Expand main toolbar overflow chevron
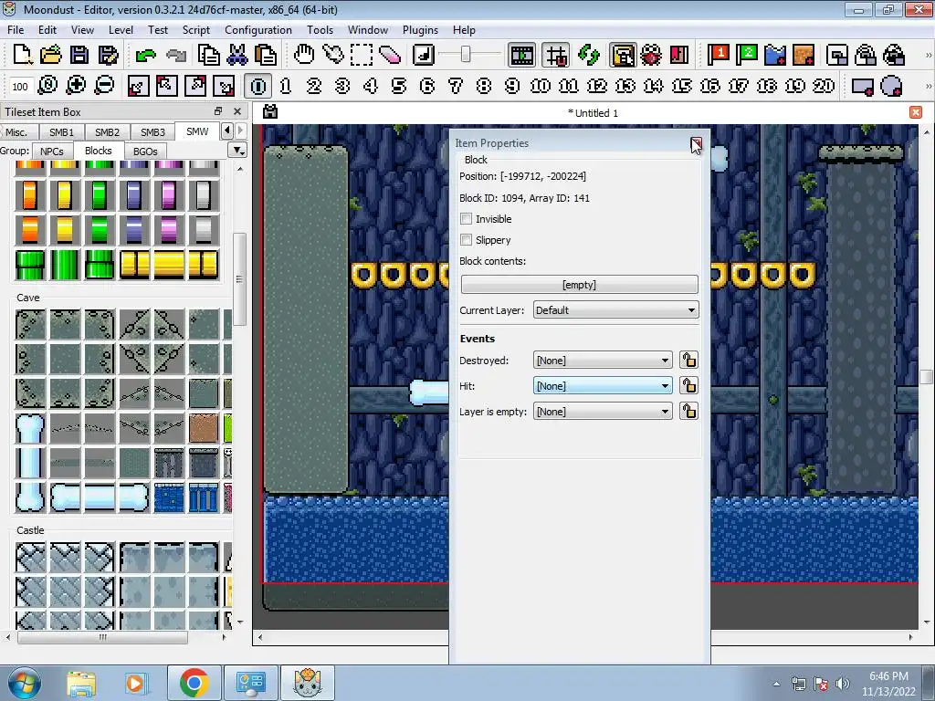935x701 pixels. point(928,55)
